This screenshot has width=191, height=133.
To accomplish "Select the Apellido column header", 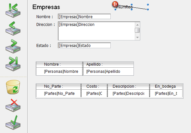I will click(108, 64).
